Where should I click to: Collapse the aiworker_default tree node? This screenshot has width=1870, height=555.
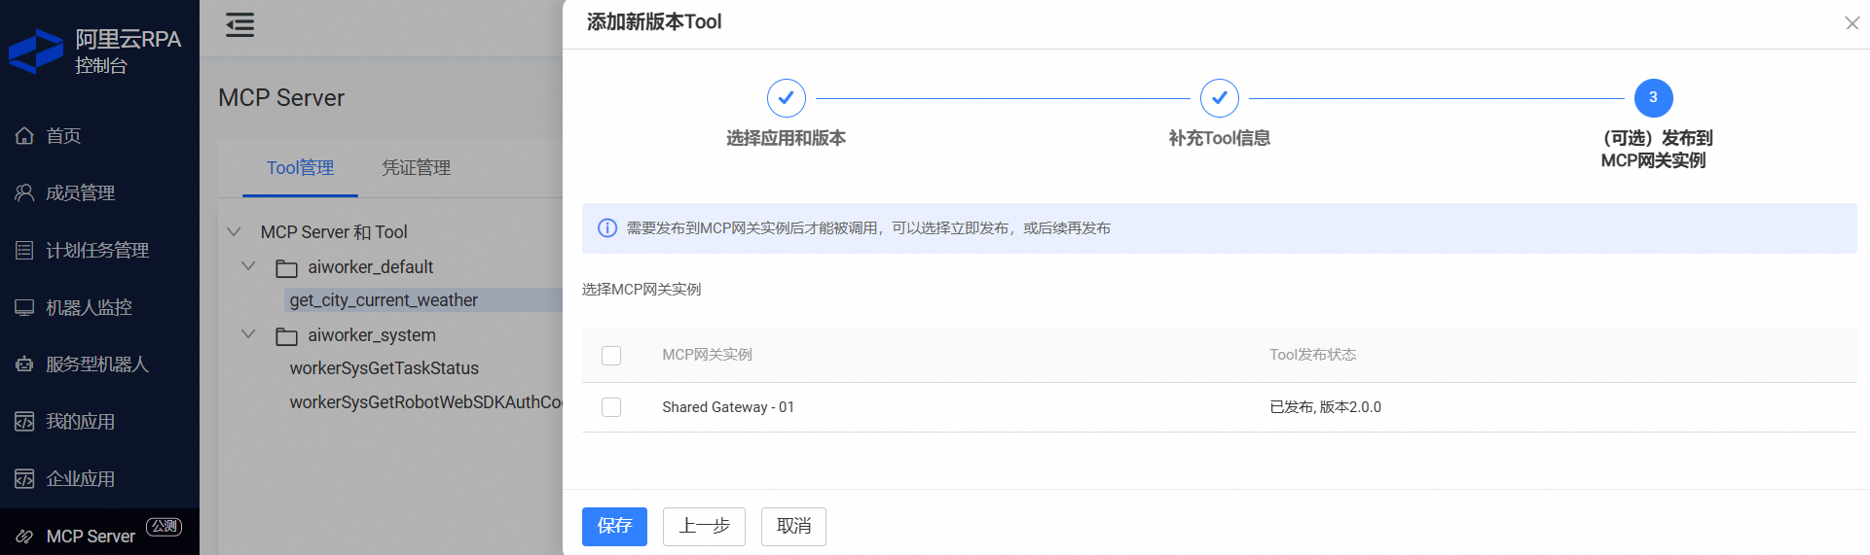click(248, 265)
